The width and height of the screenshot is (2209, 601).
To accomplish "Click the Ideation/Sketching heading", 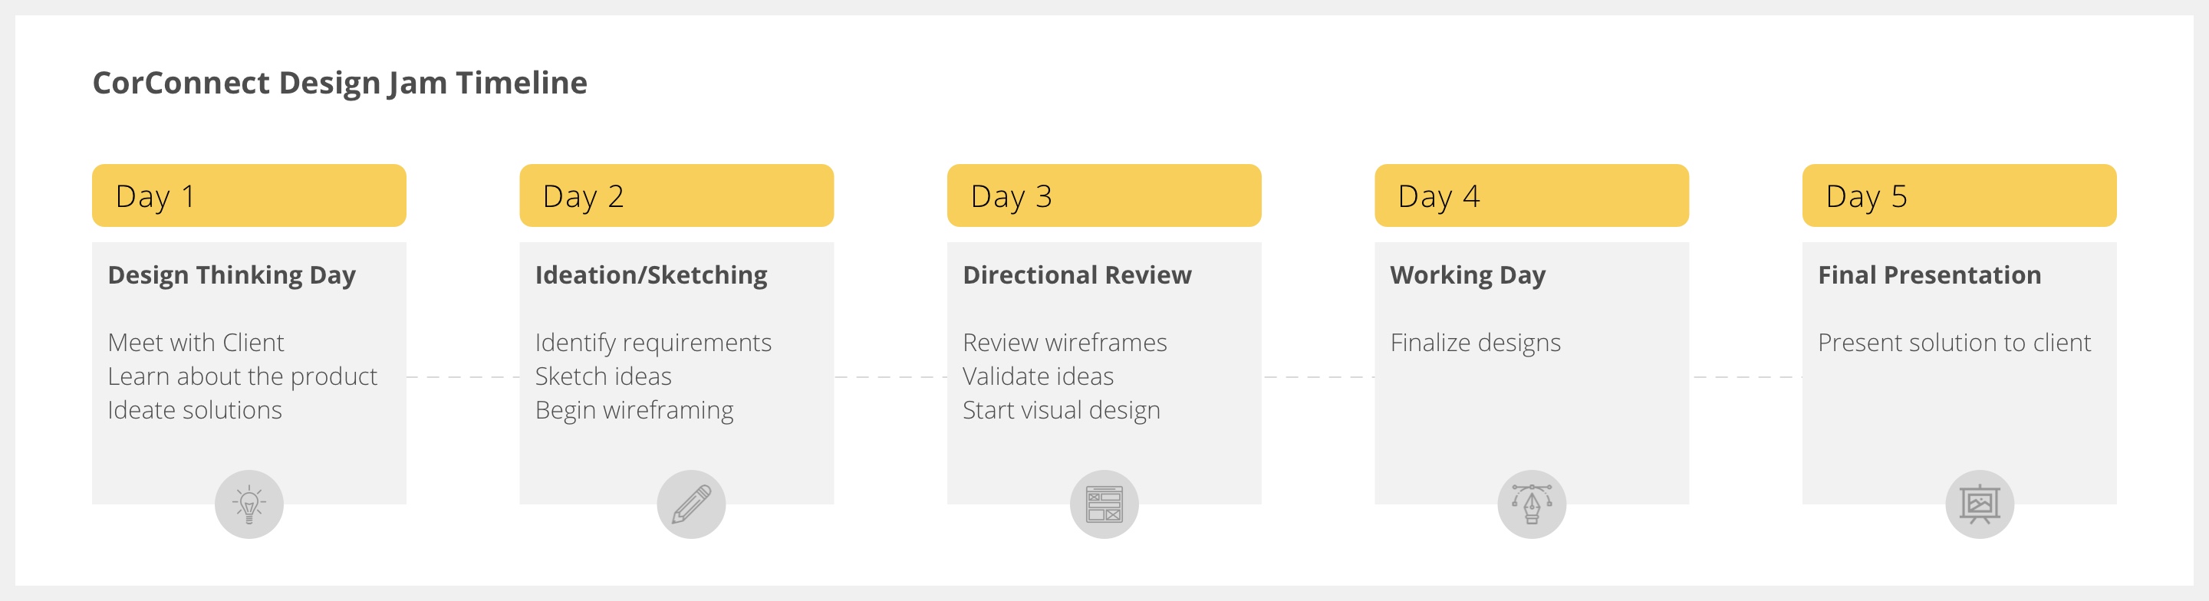I will [x=651, y=275].
